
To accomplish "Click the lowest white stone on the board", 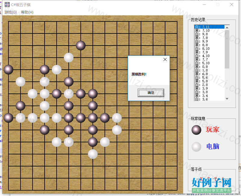I will tap(93, 154).
